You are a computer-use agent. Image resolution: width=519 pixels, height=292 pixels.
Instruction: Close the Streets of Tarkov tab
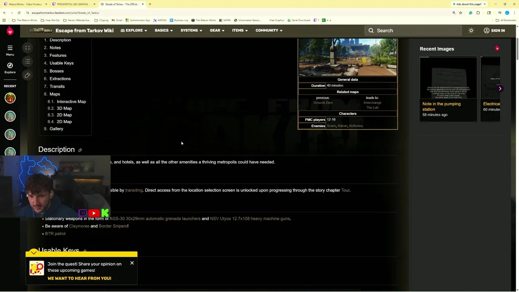point(142,4)
